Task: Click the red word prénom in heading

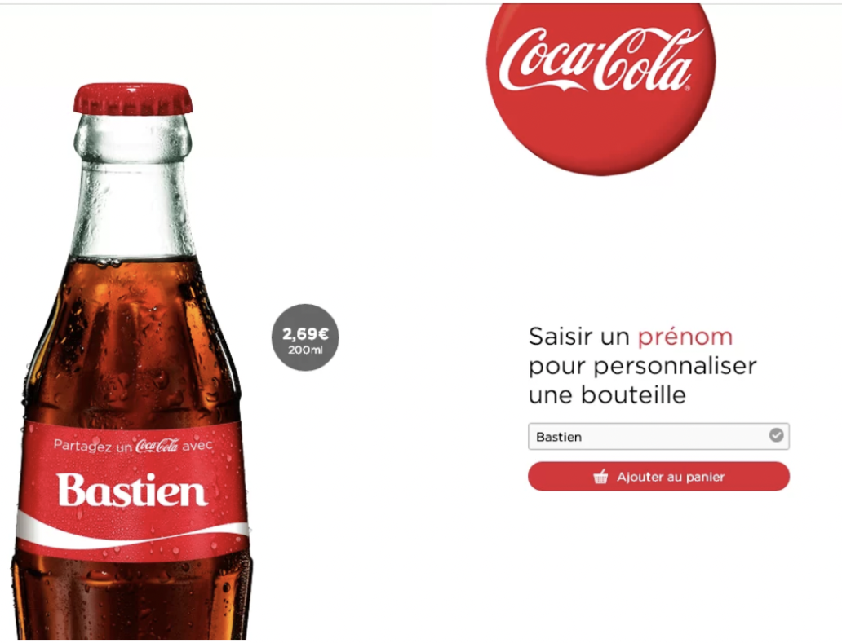Action: (685, 337)
